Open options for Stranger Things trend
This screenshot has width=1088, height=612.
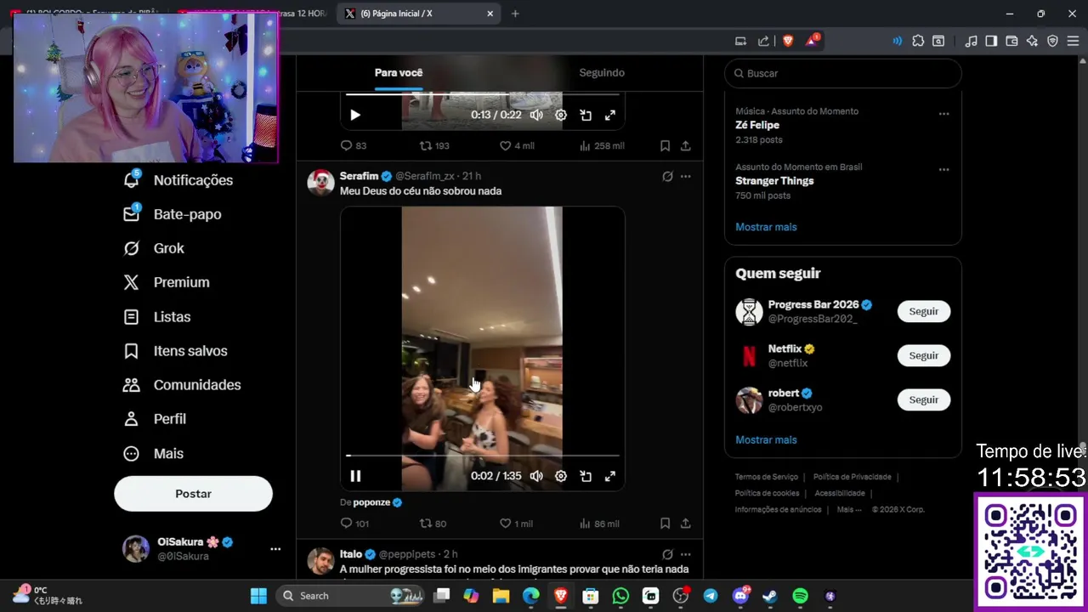[943, 170]
